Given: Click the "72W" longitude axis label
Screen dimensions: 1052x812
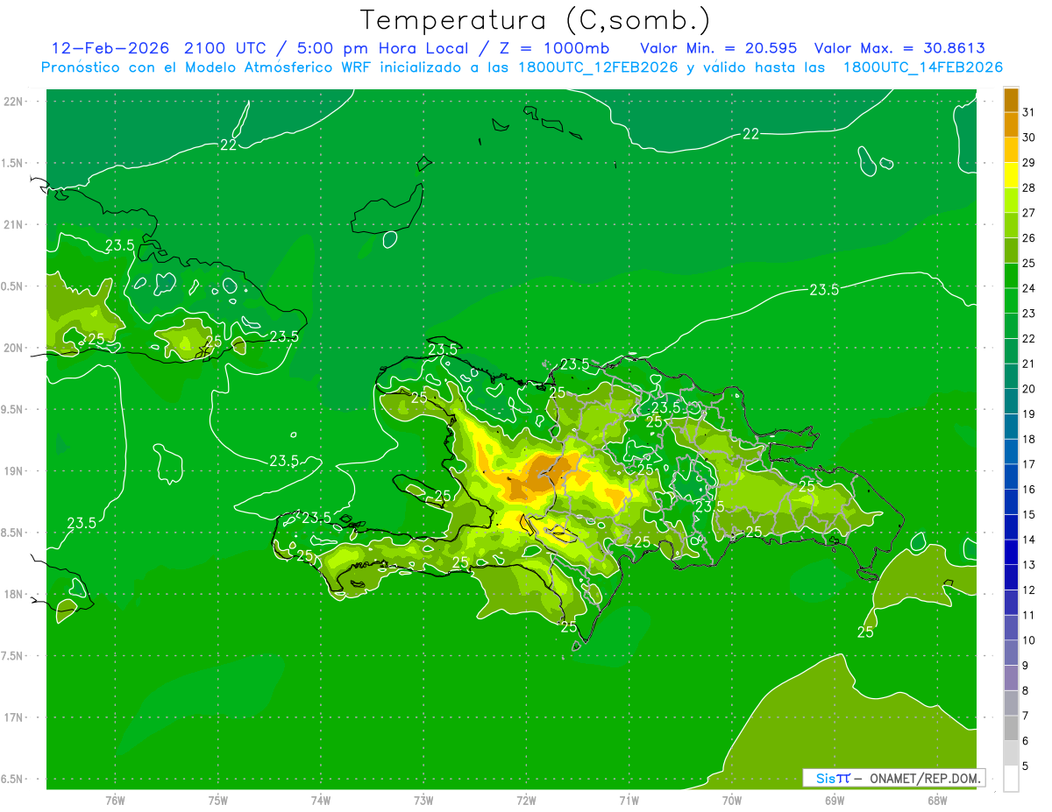Looking at the screenshot, I should [527, 800].
